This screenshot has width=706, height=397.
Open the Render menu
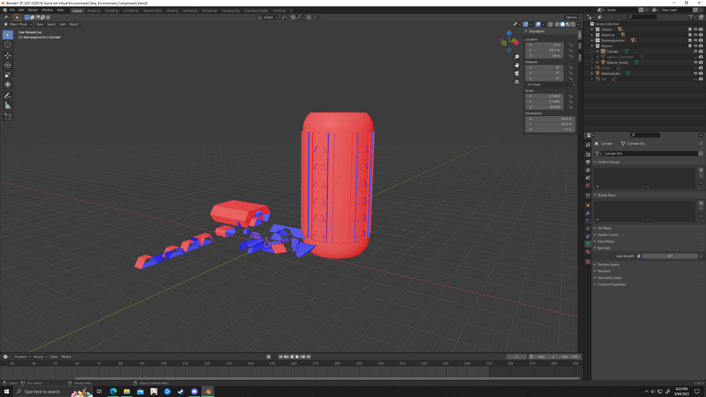point(33,10)
